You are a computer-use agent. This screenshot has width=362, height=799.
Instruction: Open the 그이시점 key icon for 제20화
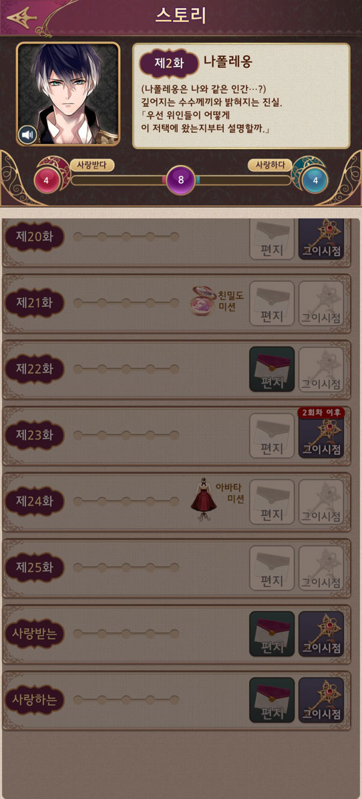[x=321, y=239]
